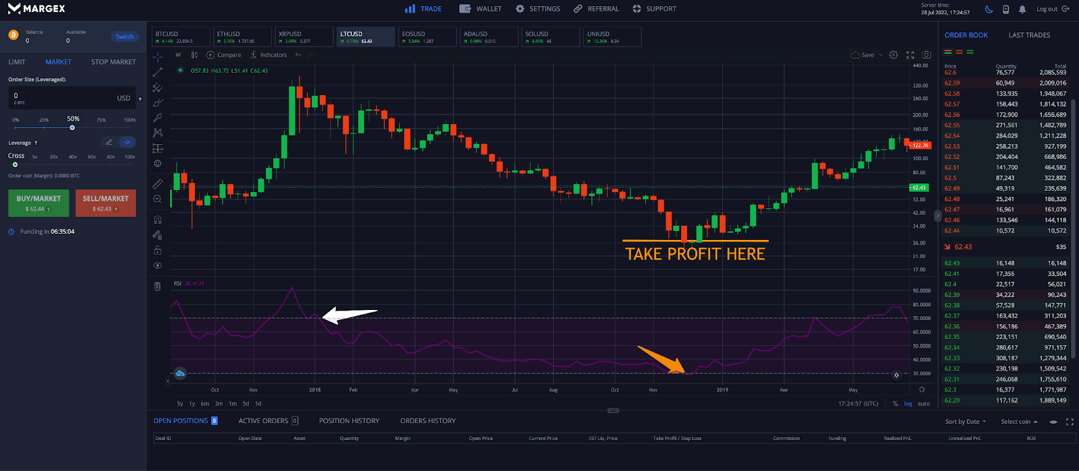Open the notifications bell
Screen dimensions: 1079x471
[x=1022, y=9]
